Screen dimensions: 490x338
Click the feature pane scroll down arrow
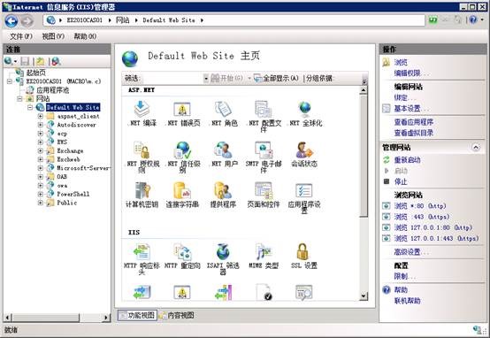point(364,296)
